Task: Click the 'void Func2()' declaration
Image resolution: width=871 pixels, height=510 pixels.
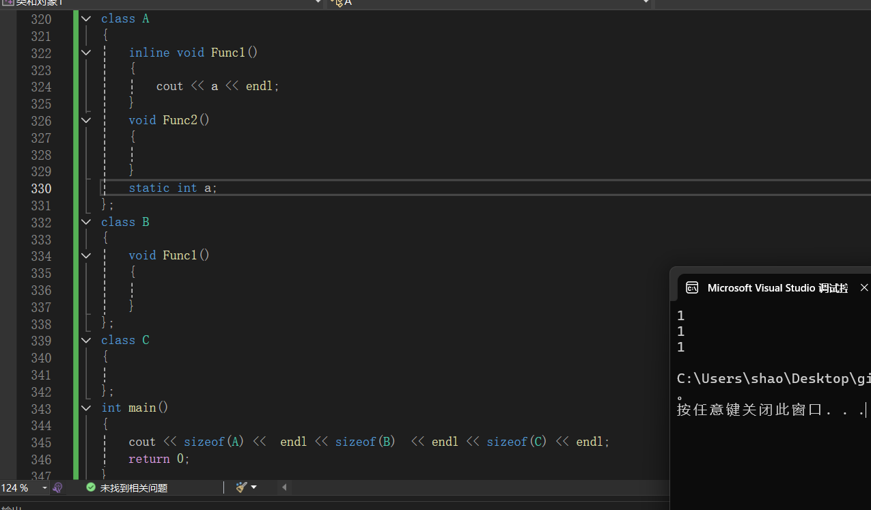Action: (169, 120)
